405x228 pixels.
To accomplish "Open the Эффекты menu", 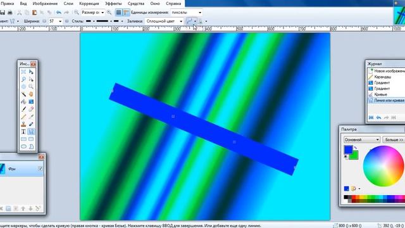I will pos(113,4).
